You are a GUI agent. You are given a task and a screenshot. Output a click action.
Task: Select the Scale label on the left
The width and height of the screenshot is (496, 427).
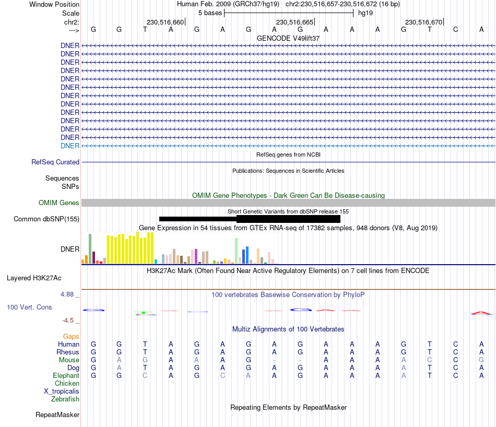[70, 13]
